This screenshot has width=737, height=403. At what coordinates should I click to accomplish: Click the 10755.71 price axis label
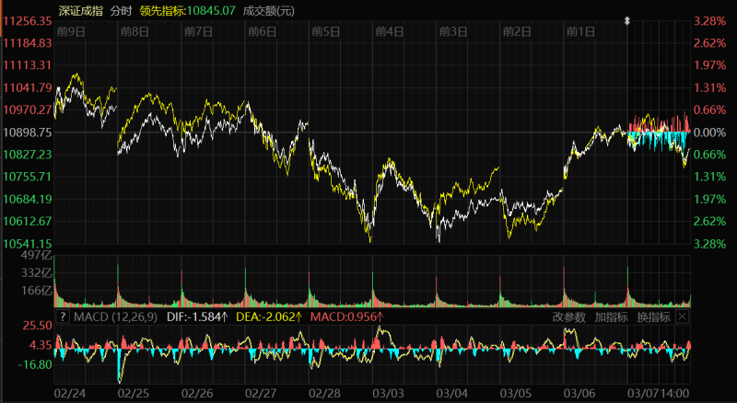[28, 177]
